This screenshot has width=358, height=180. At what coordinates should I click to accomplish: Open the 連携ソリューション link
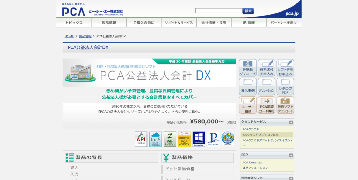pyautogui.click(x=255, y=168)
